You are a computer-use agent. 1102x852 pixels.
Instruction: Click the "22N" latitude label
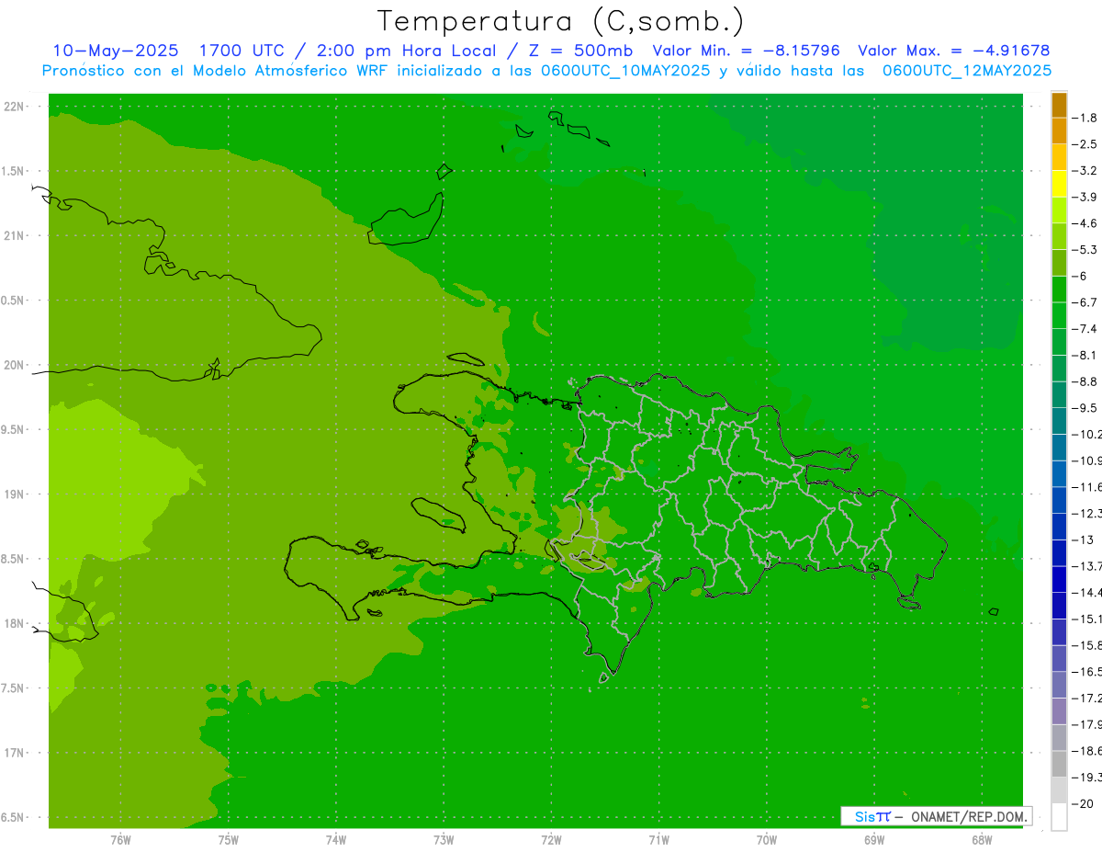[x=15, y=107]
